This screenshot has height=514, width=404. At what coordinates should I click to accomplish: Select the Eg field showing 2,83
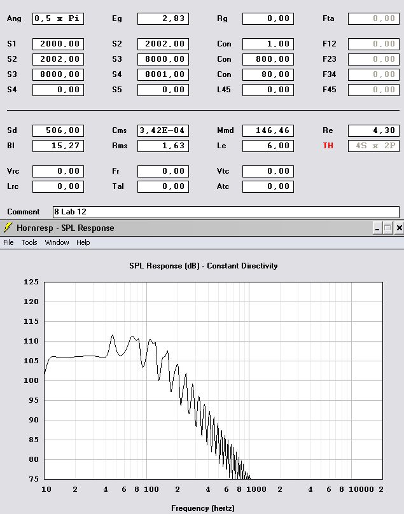coord(163,18)
